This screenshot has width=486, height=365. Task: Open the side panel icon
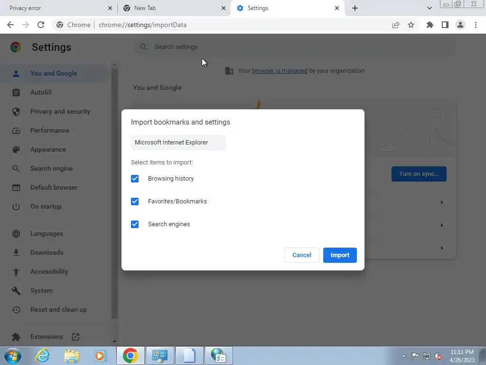pos(445,25)
